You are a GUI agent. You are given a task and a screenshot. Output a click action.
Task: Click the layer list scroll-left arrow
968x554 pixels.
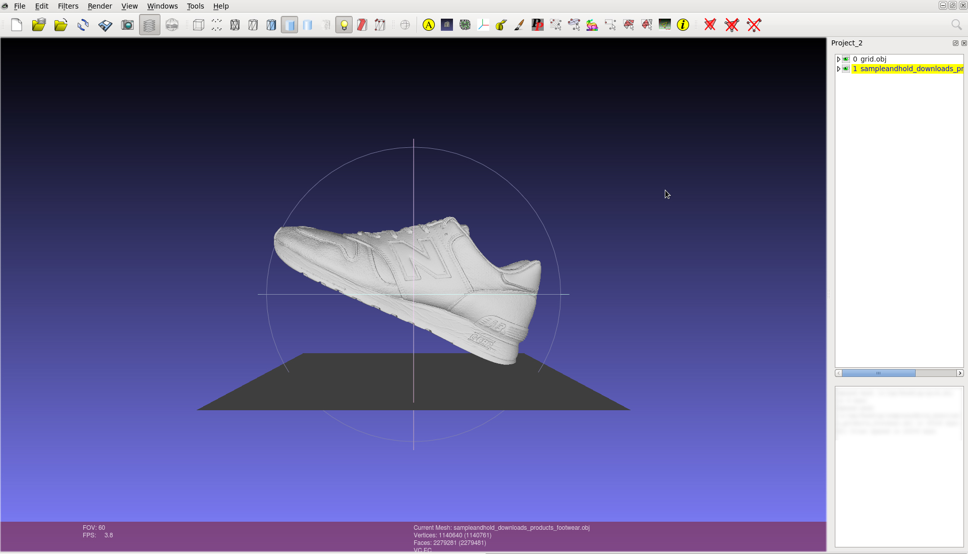(x=838, y=373)
